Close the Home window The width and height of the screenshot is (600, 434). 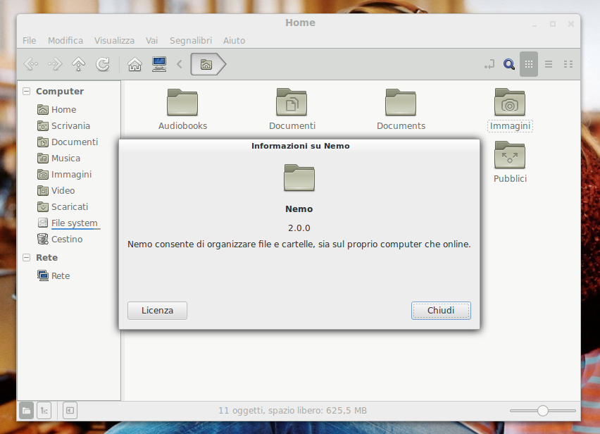571,24
